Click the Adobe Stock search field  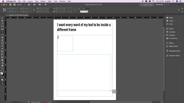[x=175, y=5]
